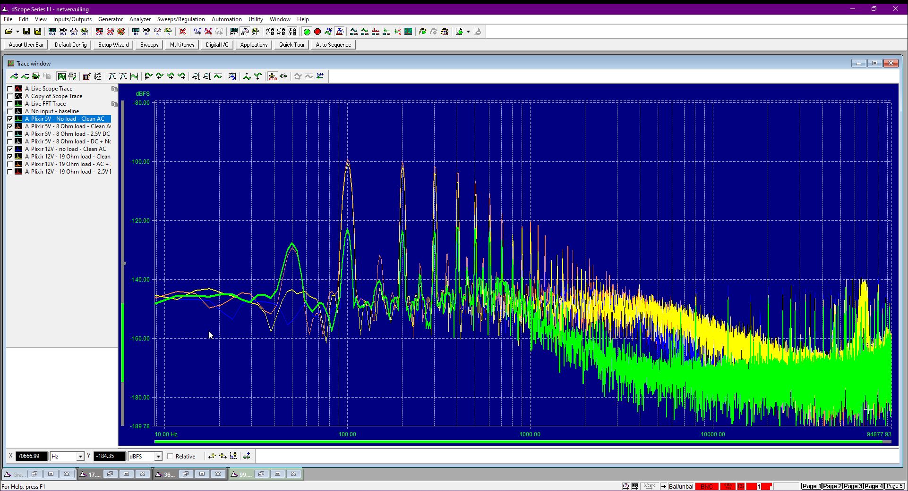
Task: Click copy icon beside Live Scope Trace
Action: (114, 89)
